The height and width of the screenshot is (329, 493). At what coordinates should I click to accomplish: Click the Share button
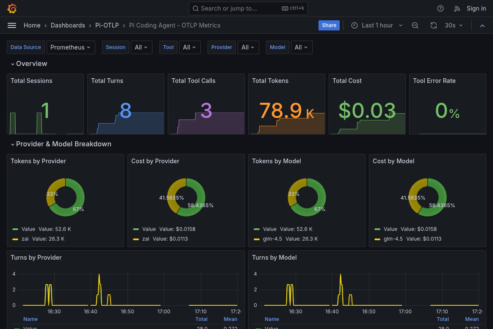tap(329, 25)
